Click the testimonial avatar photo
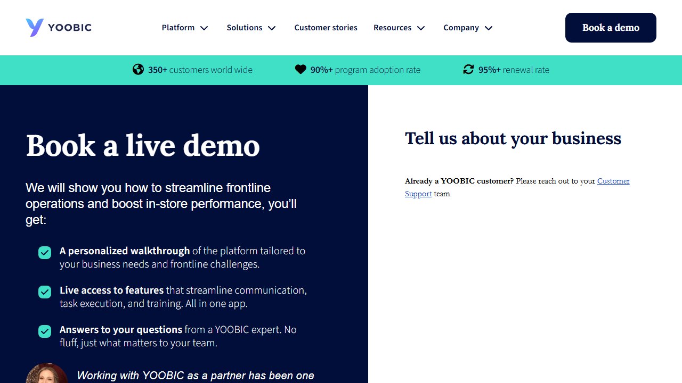 (47, 373)
